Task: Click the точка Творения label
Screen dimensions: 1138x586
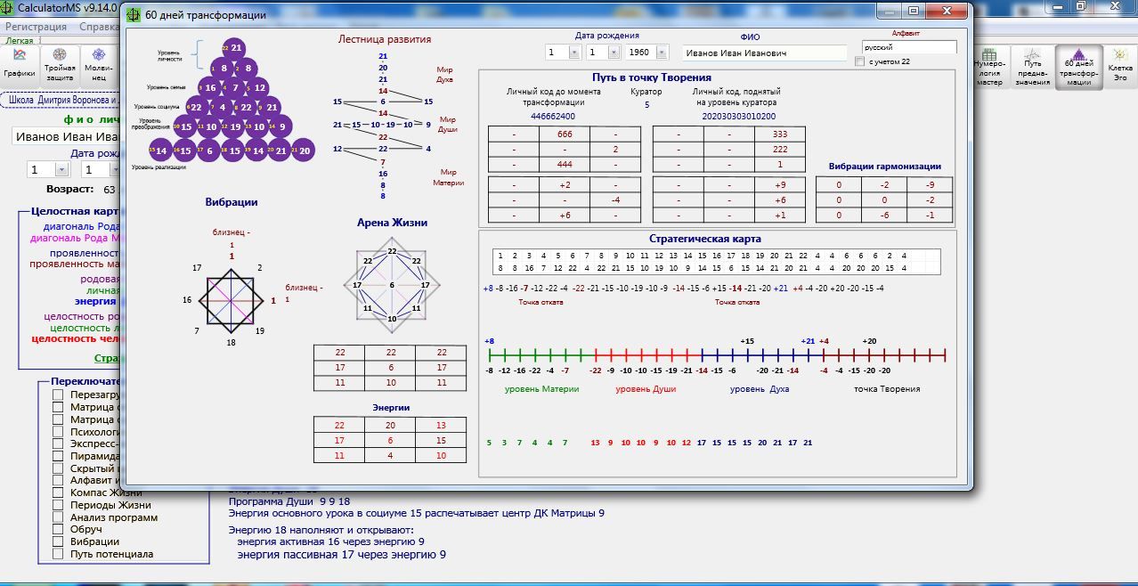Action: [x=887, y=389]
